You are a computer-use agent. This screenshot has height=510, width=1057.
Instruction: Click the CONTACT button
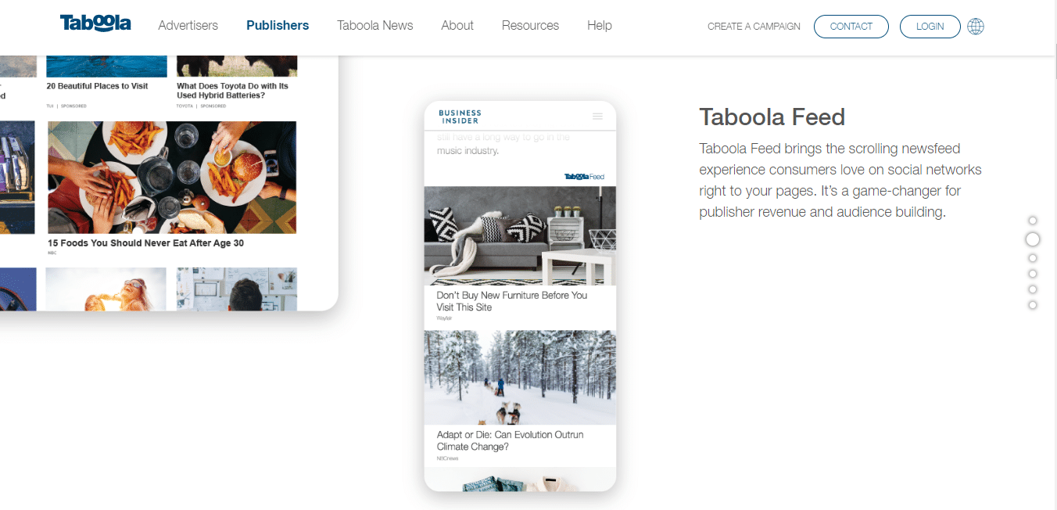click(x=851, y=27)
